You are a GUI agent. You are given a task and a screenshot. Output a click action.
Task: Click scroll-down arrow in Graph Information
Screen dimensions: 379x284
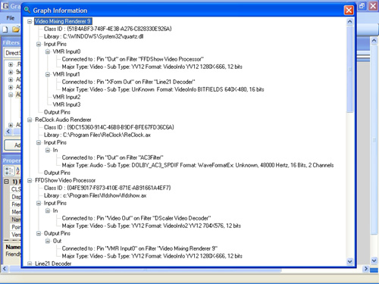[x=349, y=261]
